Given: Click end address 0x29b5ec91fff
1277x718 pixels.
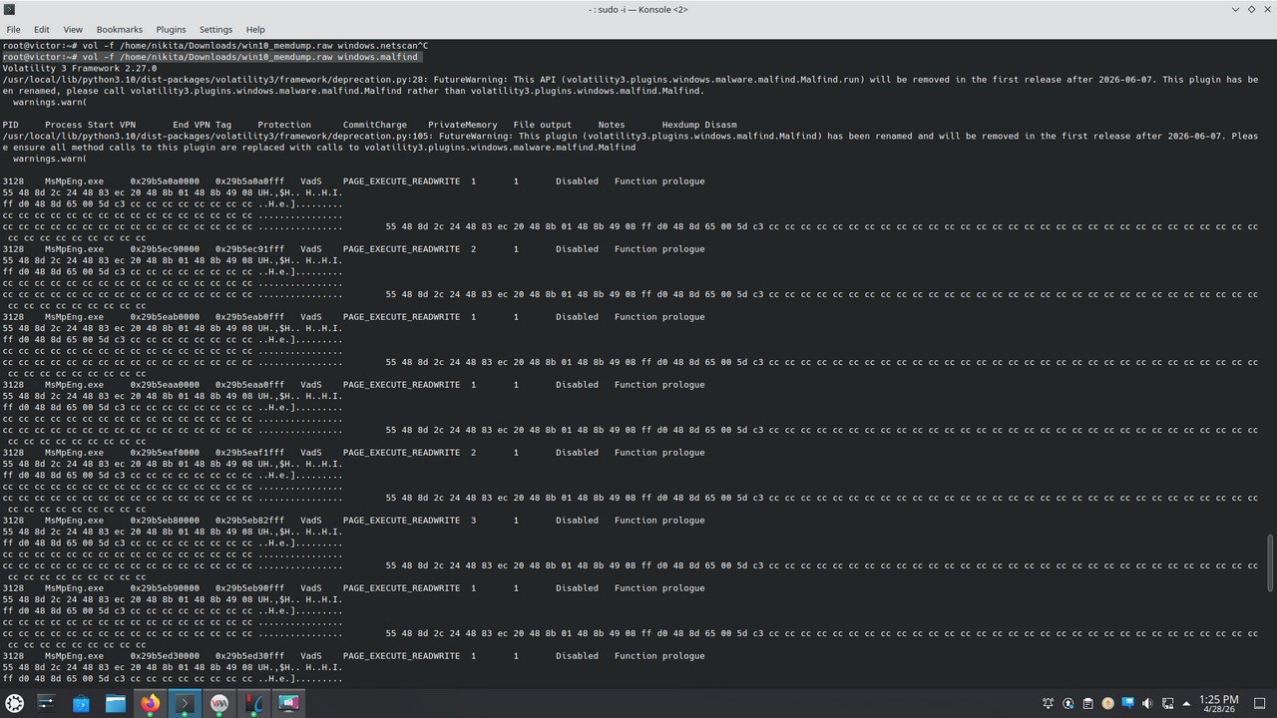Looking at the screenshot, I should tap(249, 249).
